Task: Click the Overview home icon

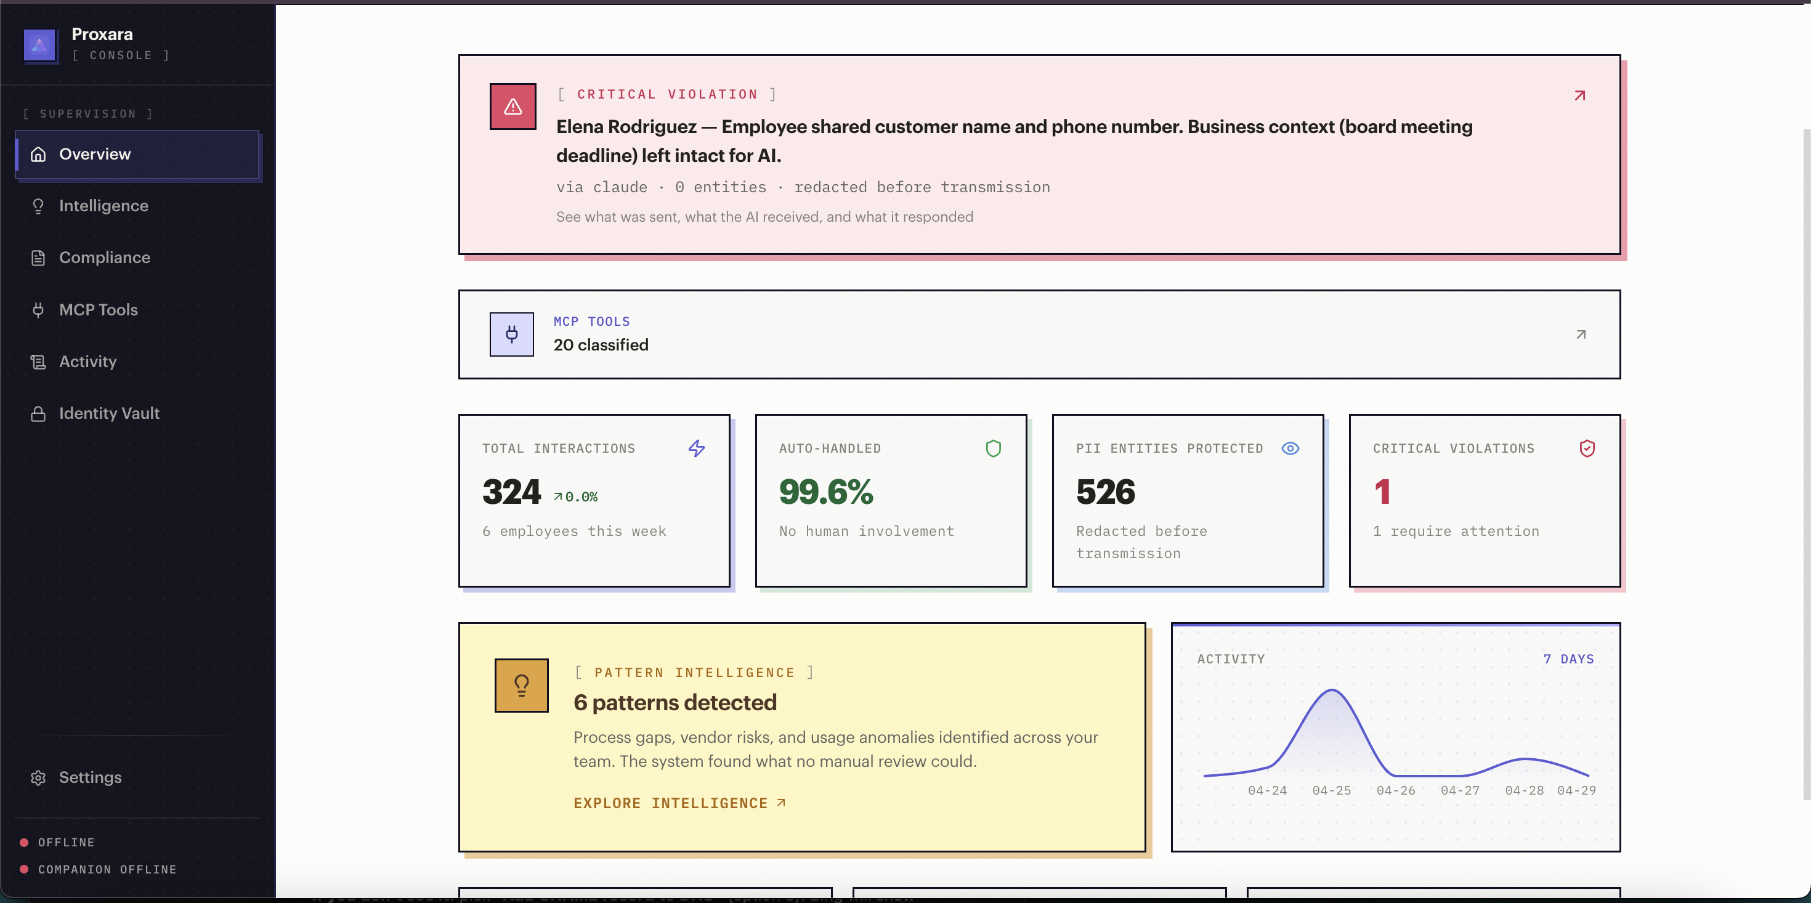Action: 38,154
